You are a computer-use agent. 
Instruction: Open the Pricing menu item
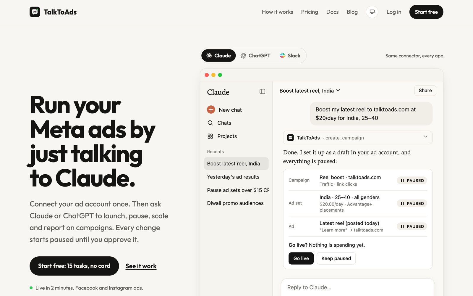click(x=310, y=12)
